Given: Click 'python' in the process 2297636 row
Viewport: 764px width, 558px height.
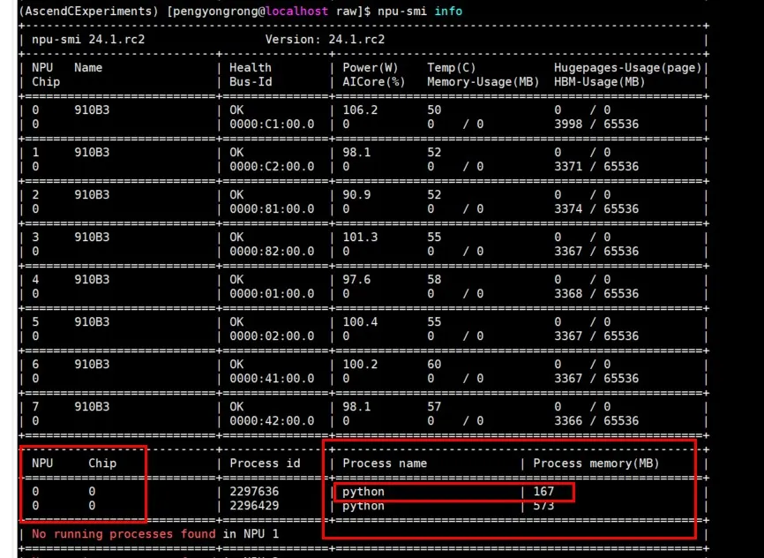Looking at the screenshot, I should [363, 492].
